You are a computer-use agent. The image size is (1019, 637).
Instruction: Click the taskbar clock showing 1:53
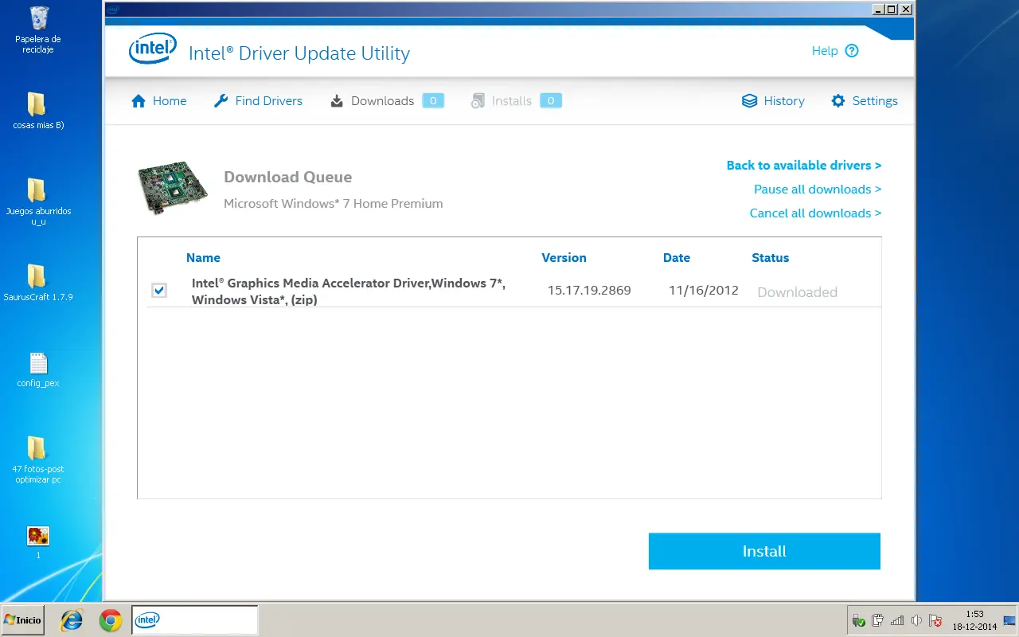coord(974,620)
